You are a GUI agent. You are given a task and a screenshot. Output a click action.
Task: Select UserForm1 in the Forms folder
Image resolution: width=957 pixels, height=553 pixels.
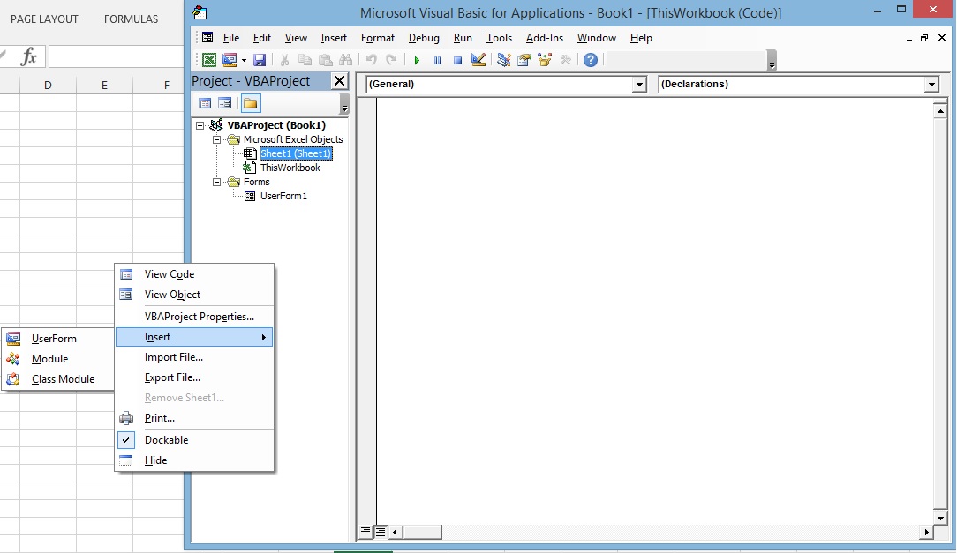283,196
